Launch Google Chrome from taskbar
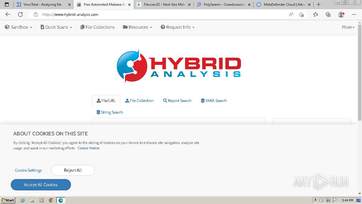The width and height of the screenshot is (362, 204). [51, 200]
